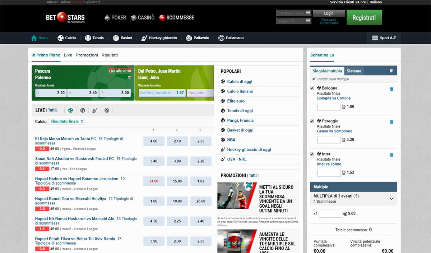Open the Password dimenticata link
Screen dimensions: 431x253
click(329, 21)
